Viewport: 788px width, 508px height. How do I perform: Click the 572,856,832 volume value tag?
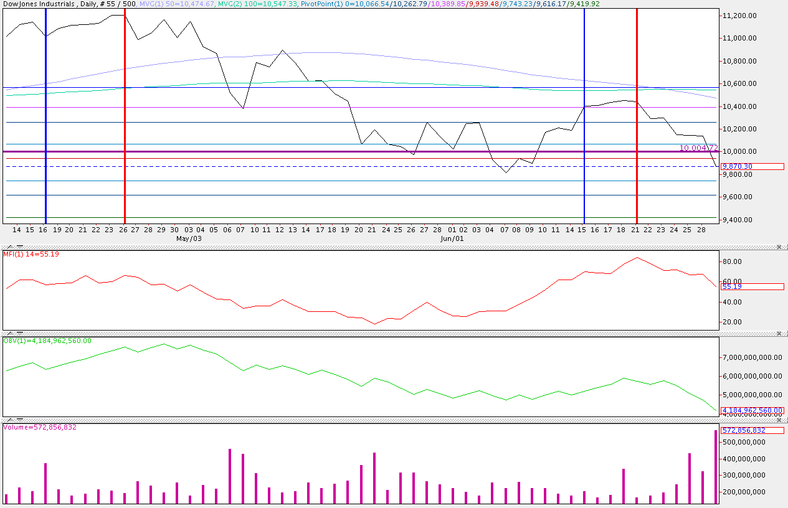click(752, 430)
